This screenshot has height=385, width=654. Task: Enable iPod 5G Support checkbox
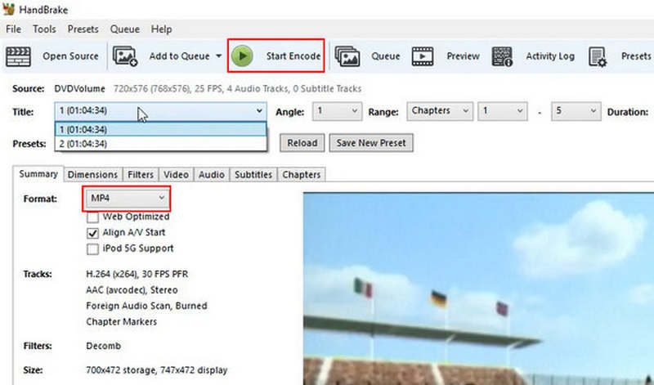(x=92, y=249)
